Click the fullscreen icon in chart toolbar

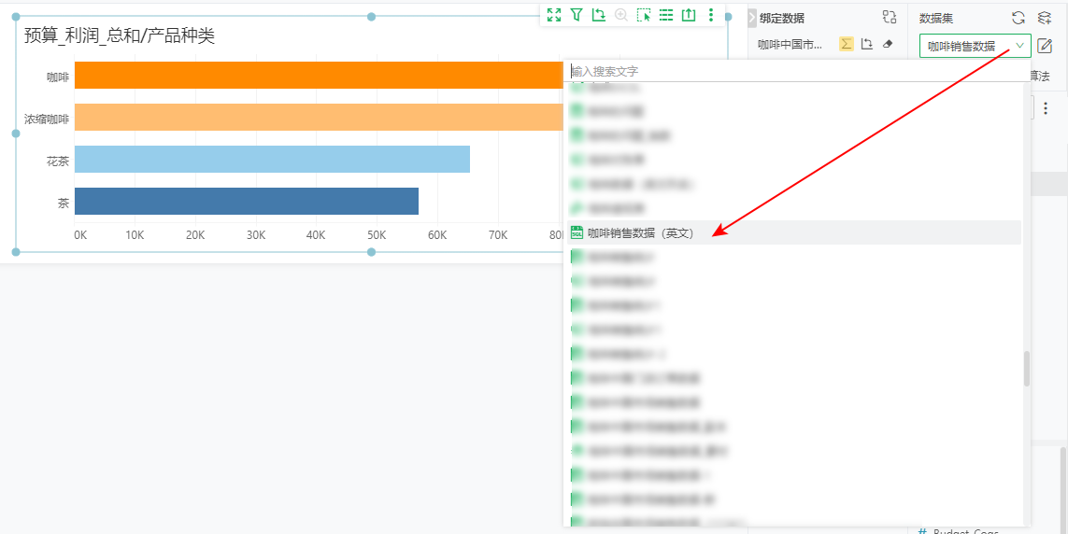pos(554,15)
